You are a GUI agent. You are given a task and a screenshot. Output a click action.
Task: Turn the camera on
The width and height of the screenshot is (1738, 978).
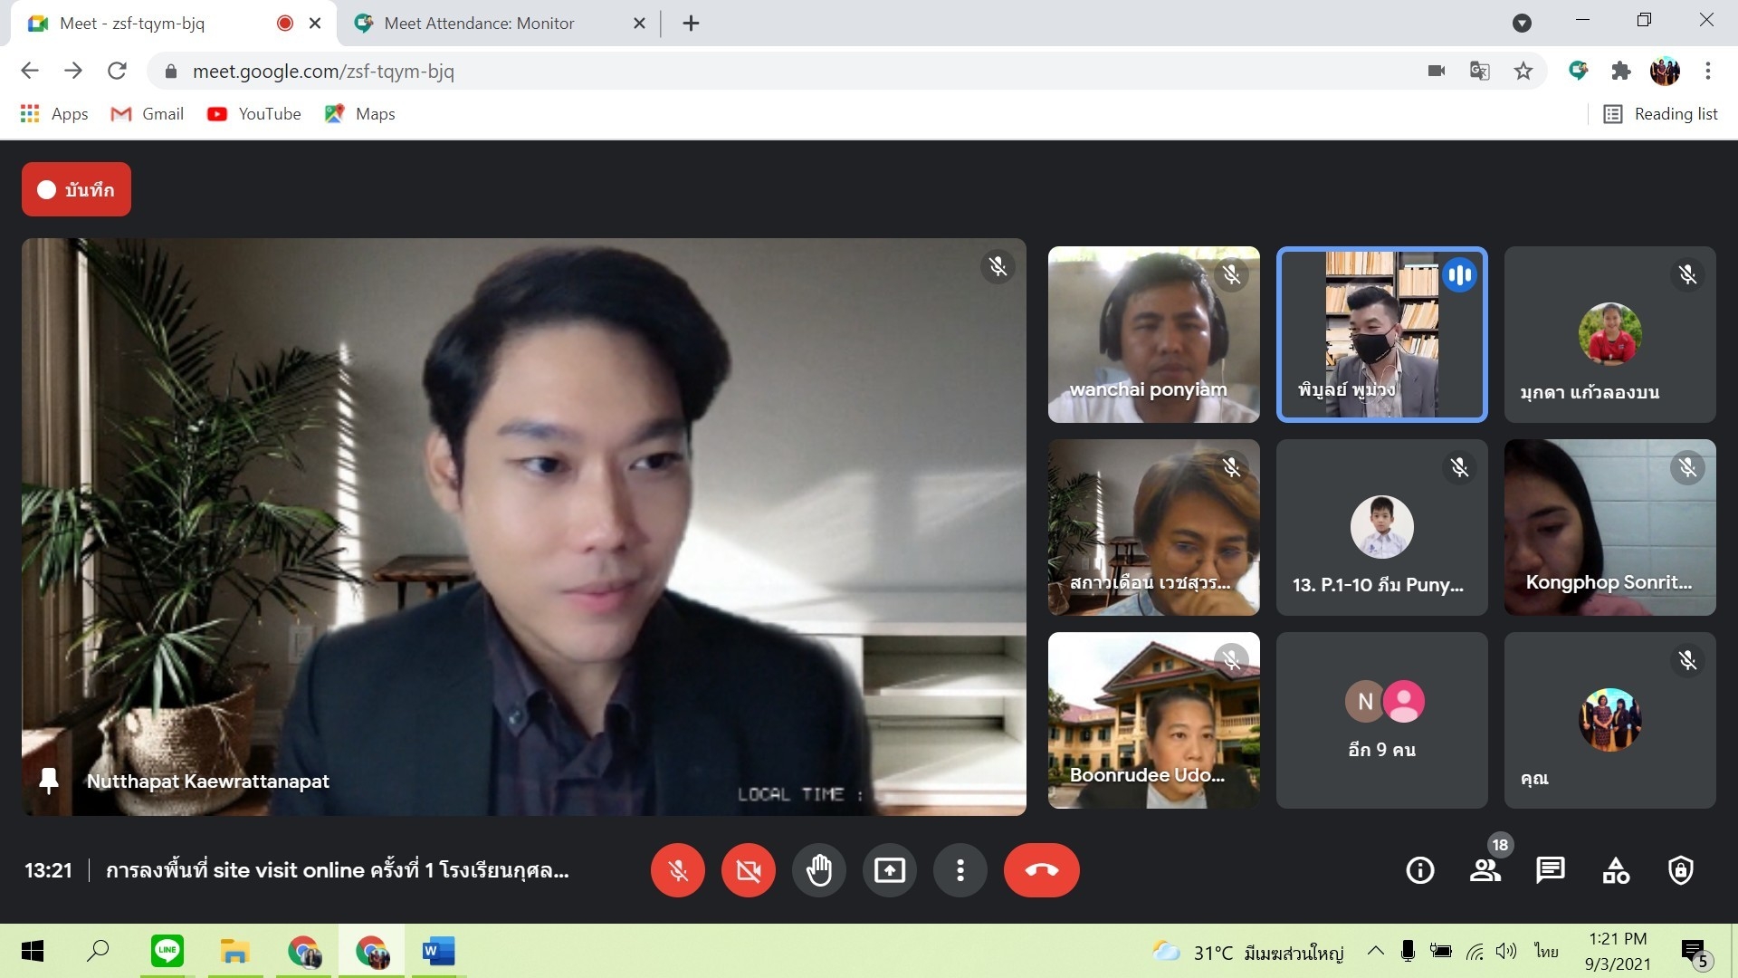(x=748, y=870)
